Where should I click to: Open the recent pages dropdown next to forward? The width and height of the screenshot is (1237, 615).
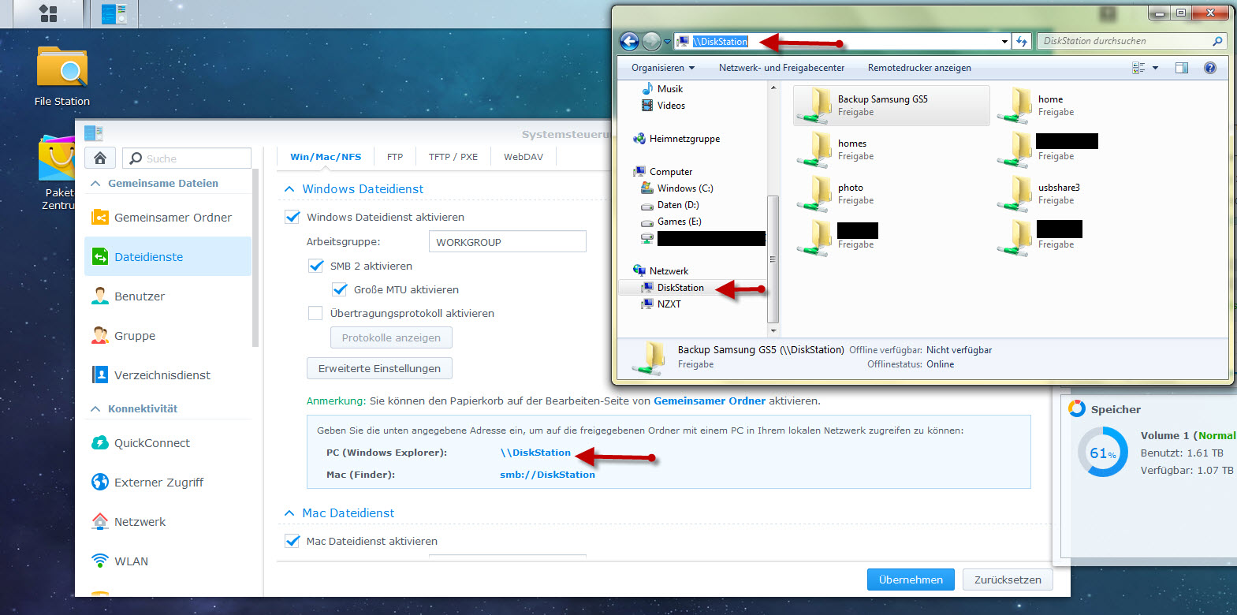(x=668, y=42)
